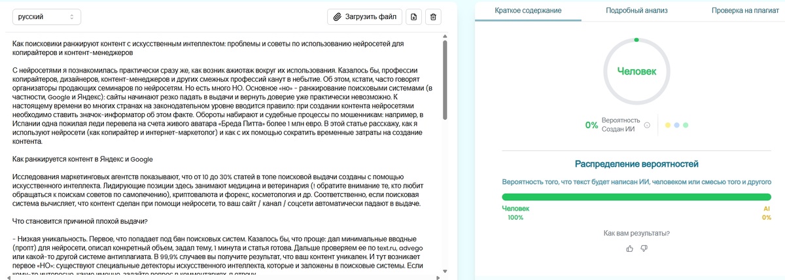This screenshot has width=785, height=280.
Task: Click the info icon near Вероятность Создан ИИ
Action: (646, 125)
